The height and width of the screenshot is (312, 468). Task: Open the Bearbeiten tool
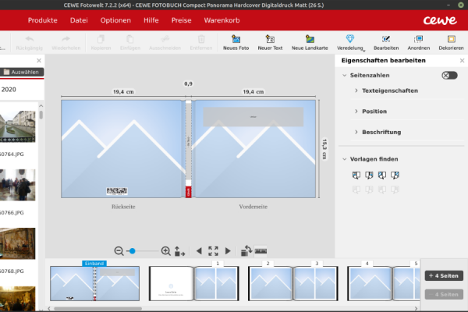[386, 42]
